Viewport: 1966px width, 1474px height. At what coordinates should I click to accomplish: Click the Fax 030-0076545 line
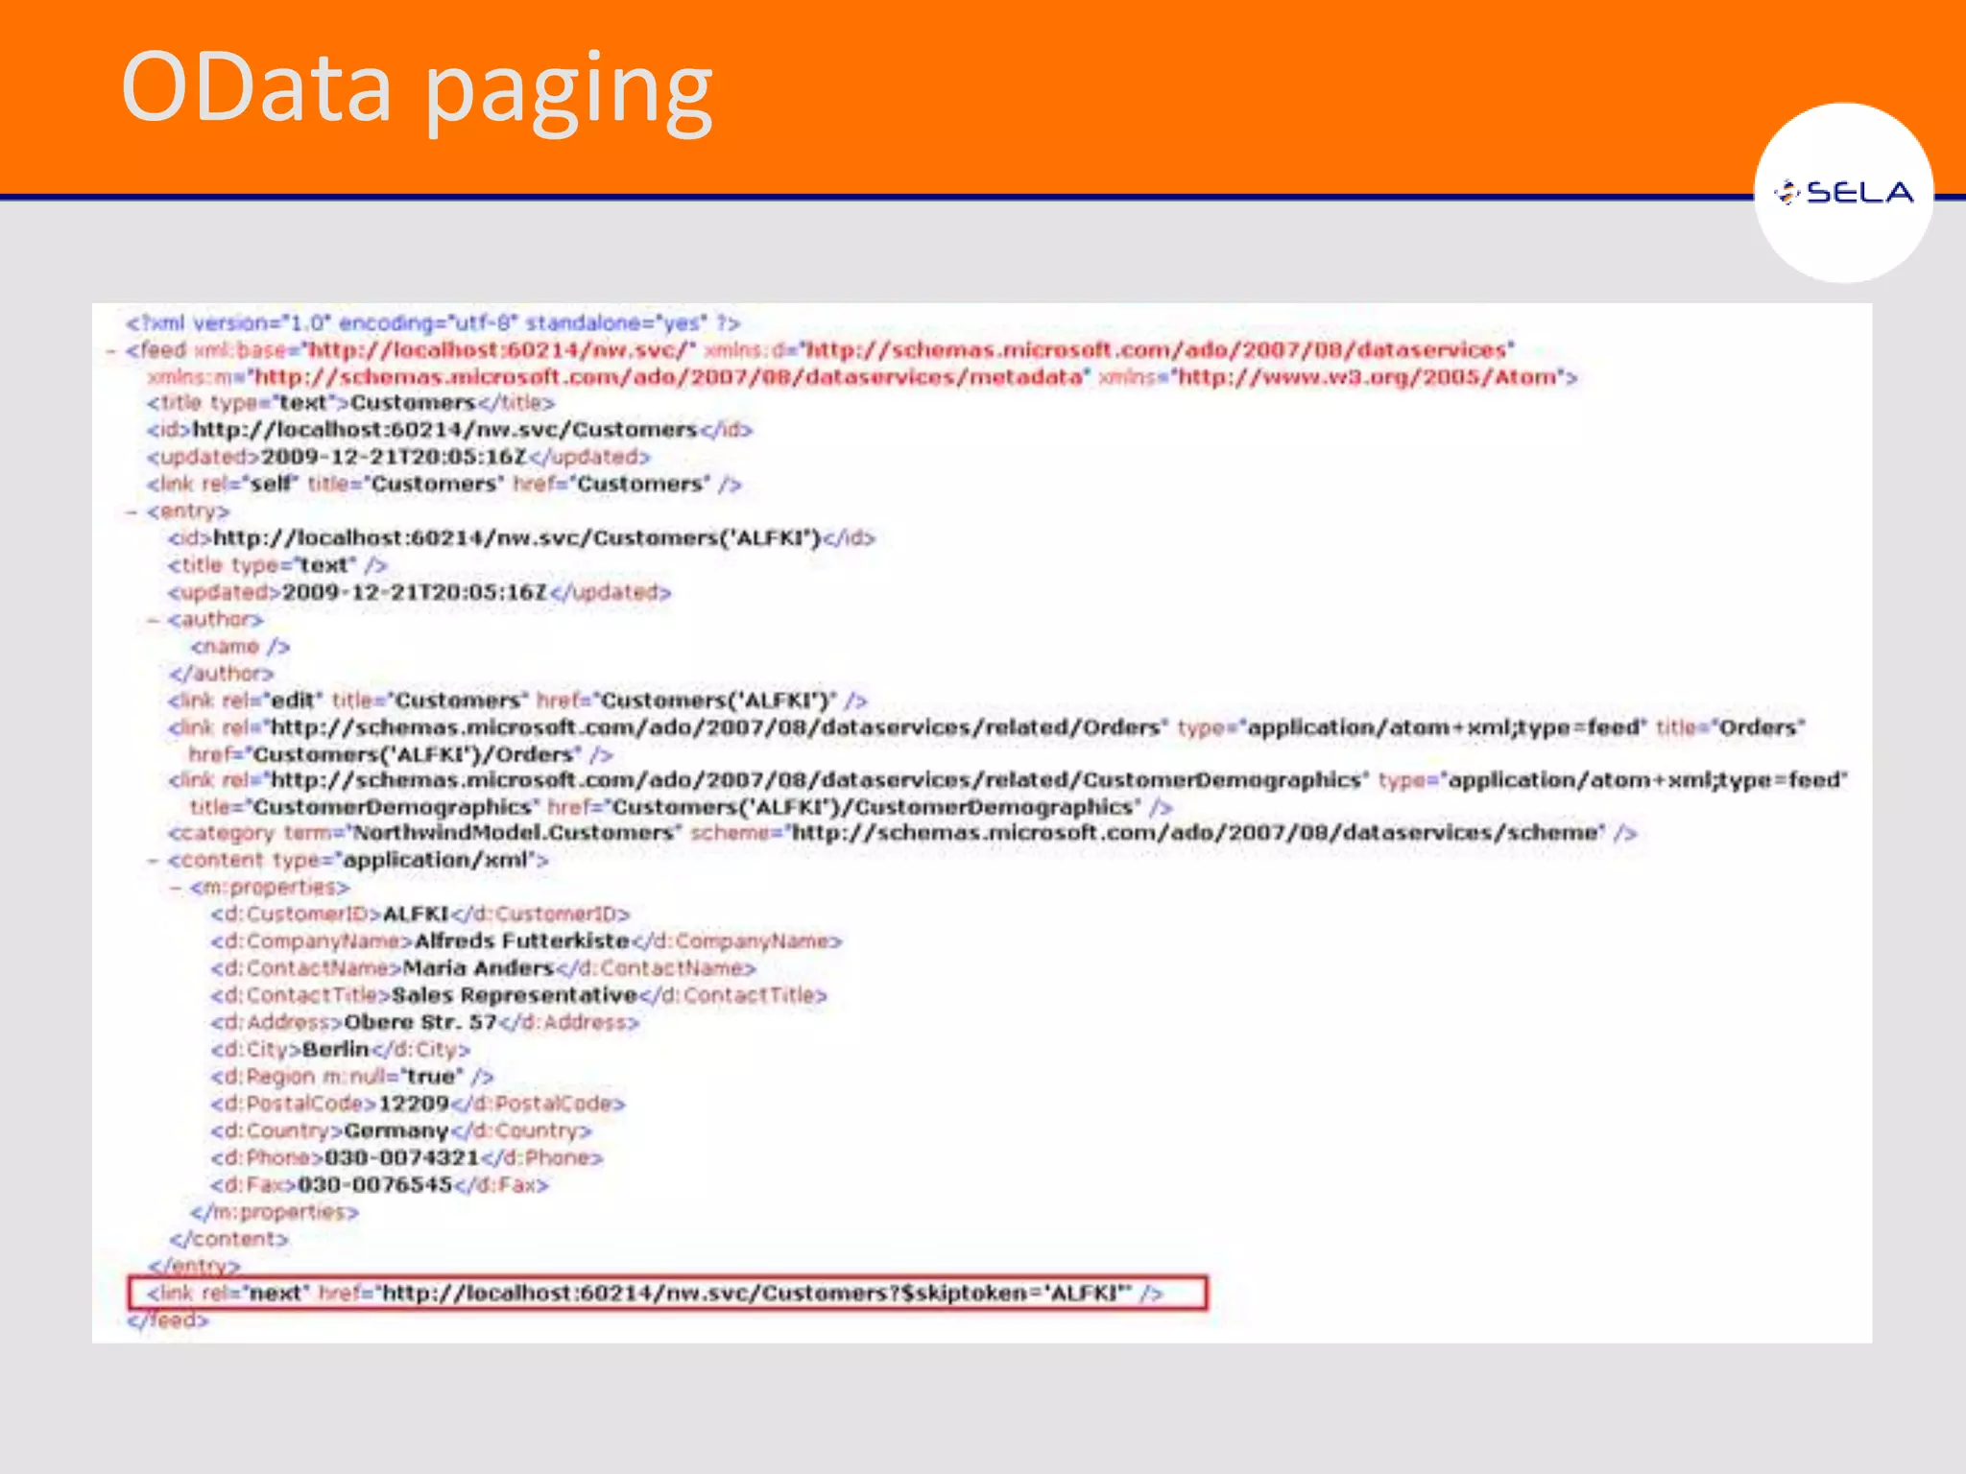tap(379, 1185)
